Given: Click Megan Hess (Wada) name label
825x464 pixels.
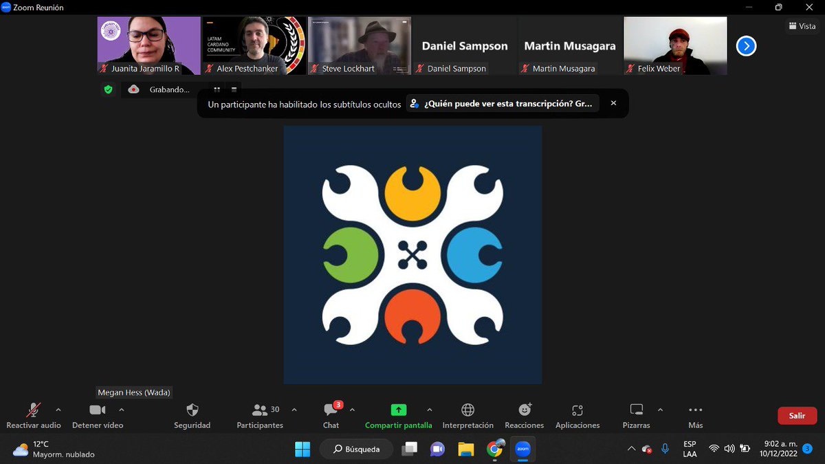Looking at the screenshot, I should (x=134, y=393).
